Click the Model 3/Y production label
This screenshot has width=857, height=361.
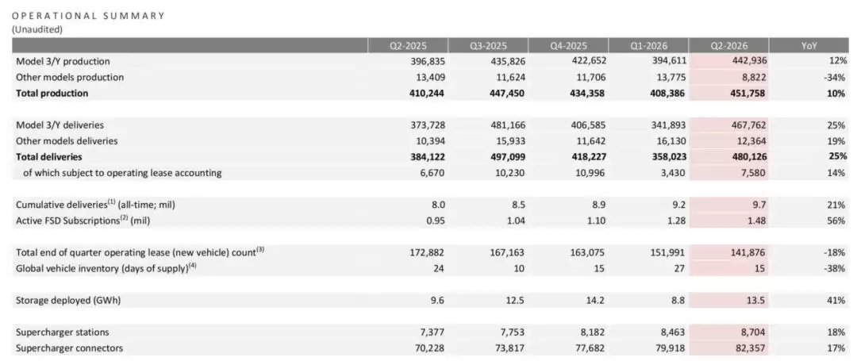tap(63, 62)
